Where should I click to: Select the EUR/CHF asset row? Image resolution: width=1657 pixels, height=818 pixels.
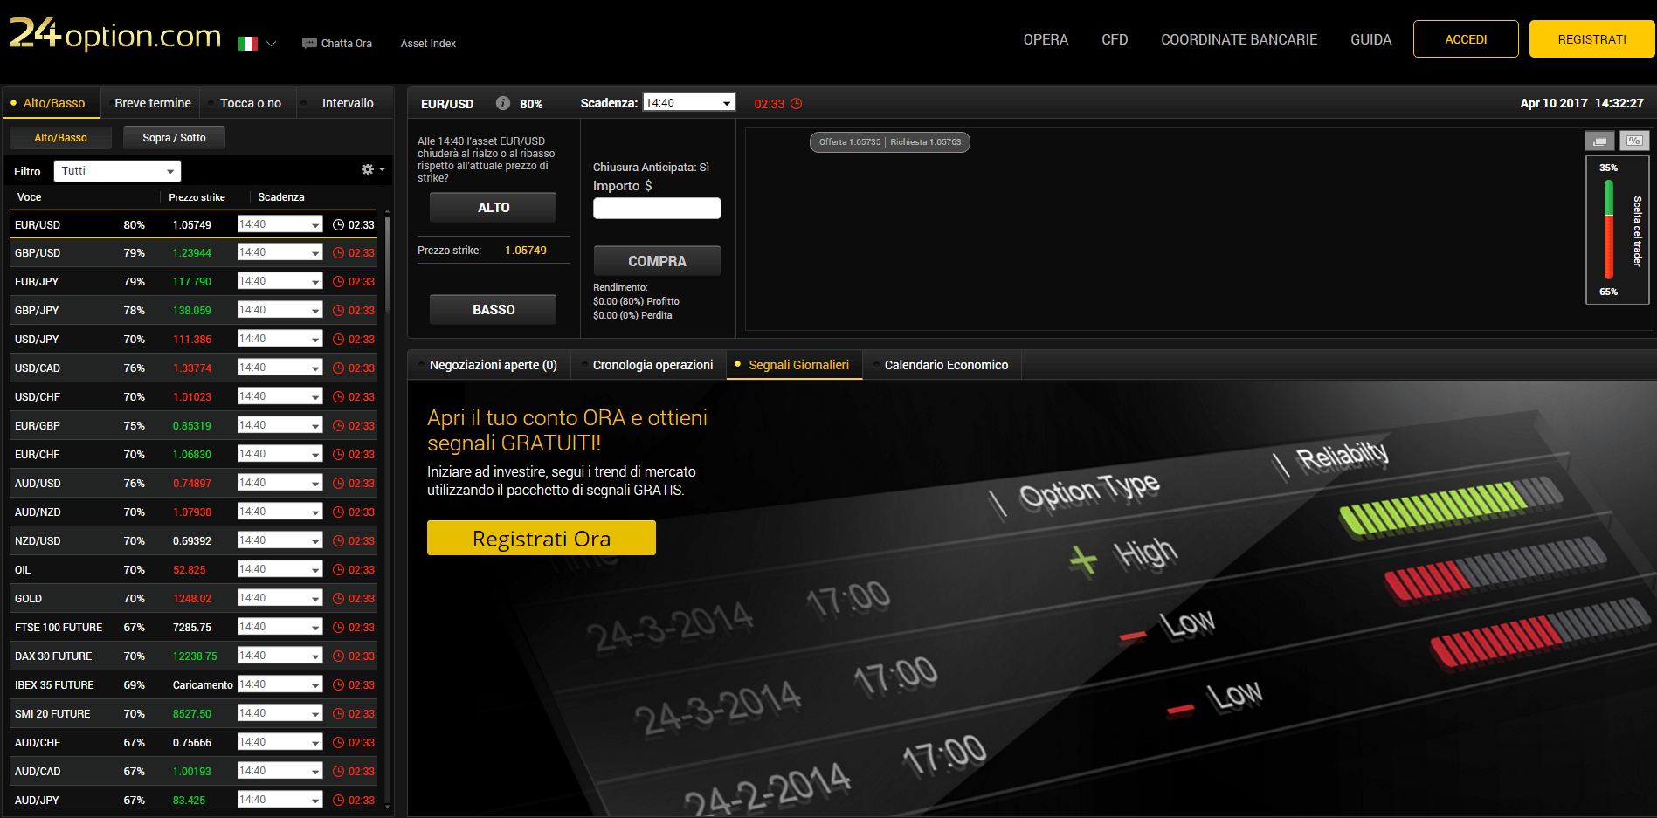coord(194,455)
